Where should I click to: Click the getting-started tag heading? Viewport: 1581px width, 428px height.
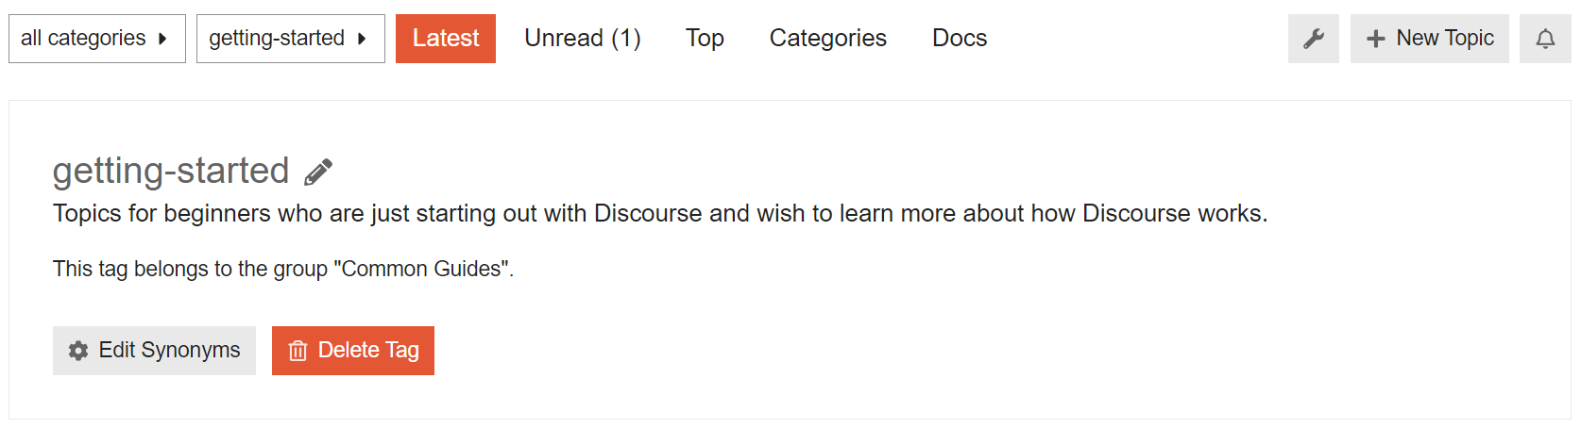tap(171, 171)
